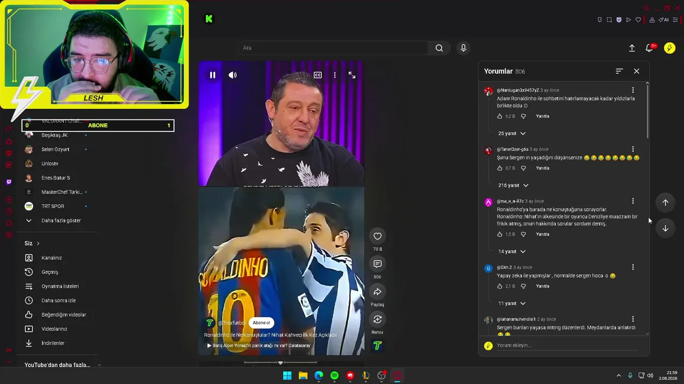Screen dimensions: 684x384
Task: Expand the 216 yanıt replies
Action: pos(513,185)
